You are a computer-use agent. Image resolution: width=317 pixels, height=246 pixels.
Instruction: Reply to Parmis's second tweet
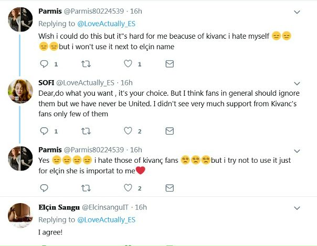pos(45,188)
